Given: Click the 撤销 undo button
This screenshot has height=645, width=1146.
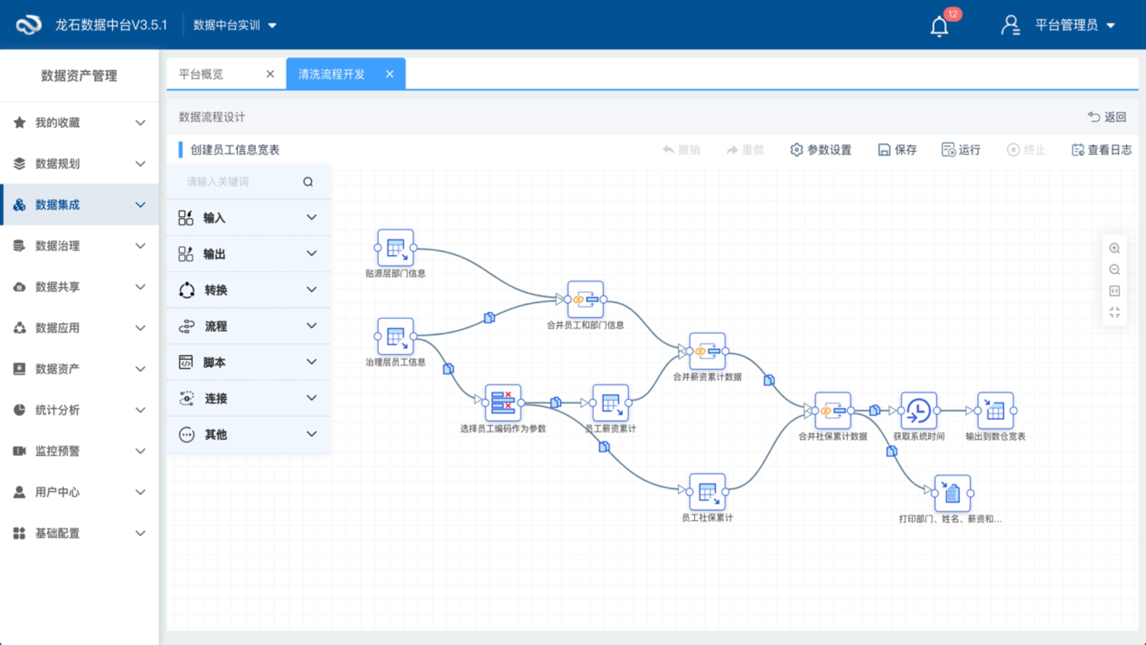Looking at the screenshot, I should [x=681, y=150].
